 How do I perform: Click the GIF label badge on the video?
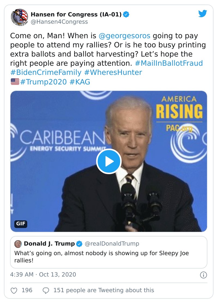[x=21, y=224]
